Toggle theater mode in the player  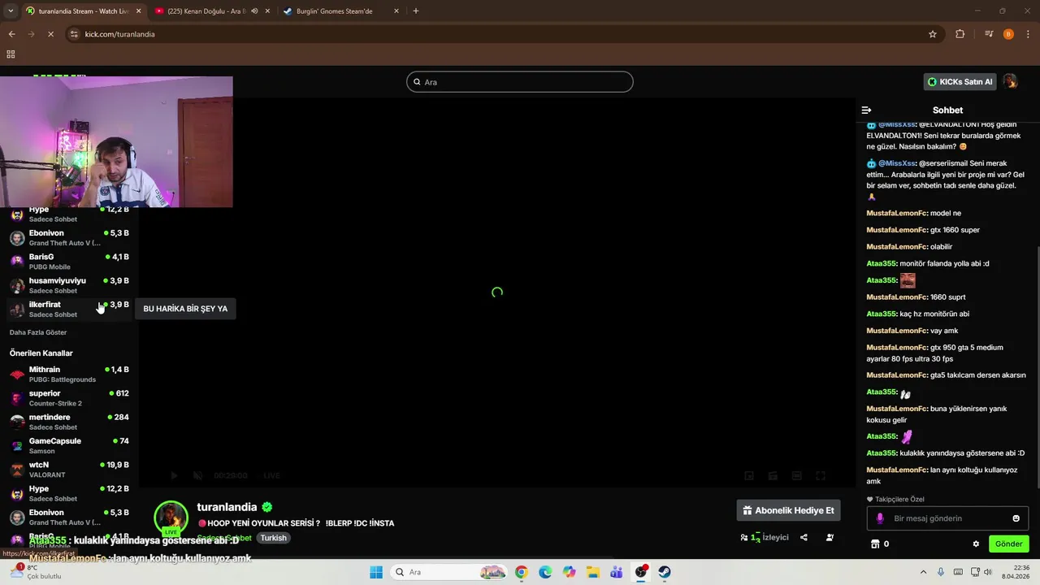797,475
